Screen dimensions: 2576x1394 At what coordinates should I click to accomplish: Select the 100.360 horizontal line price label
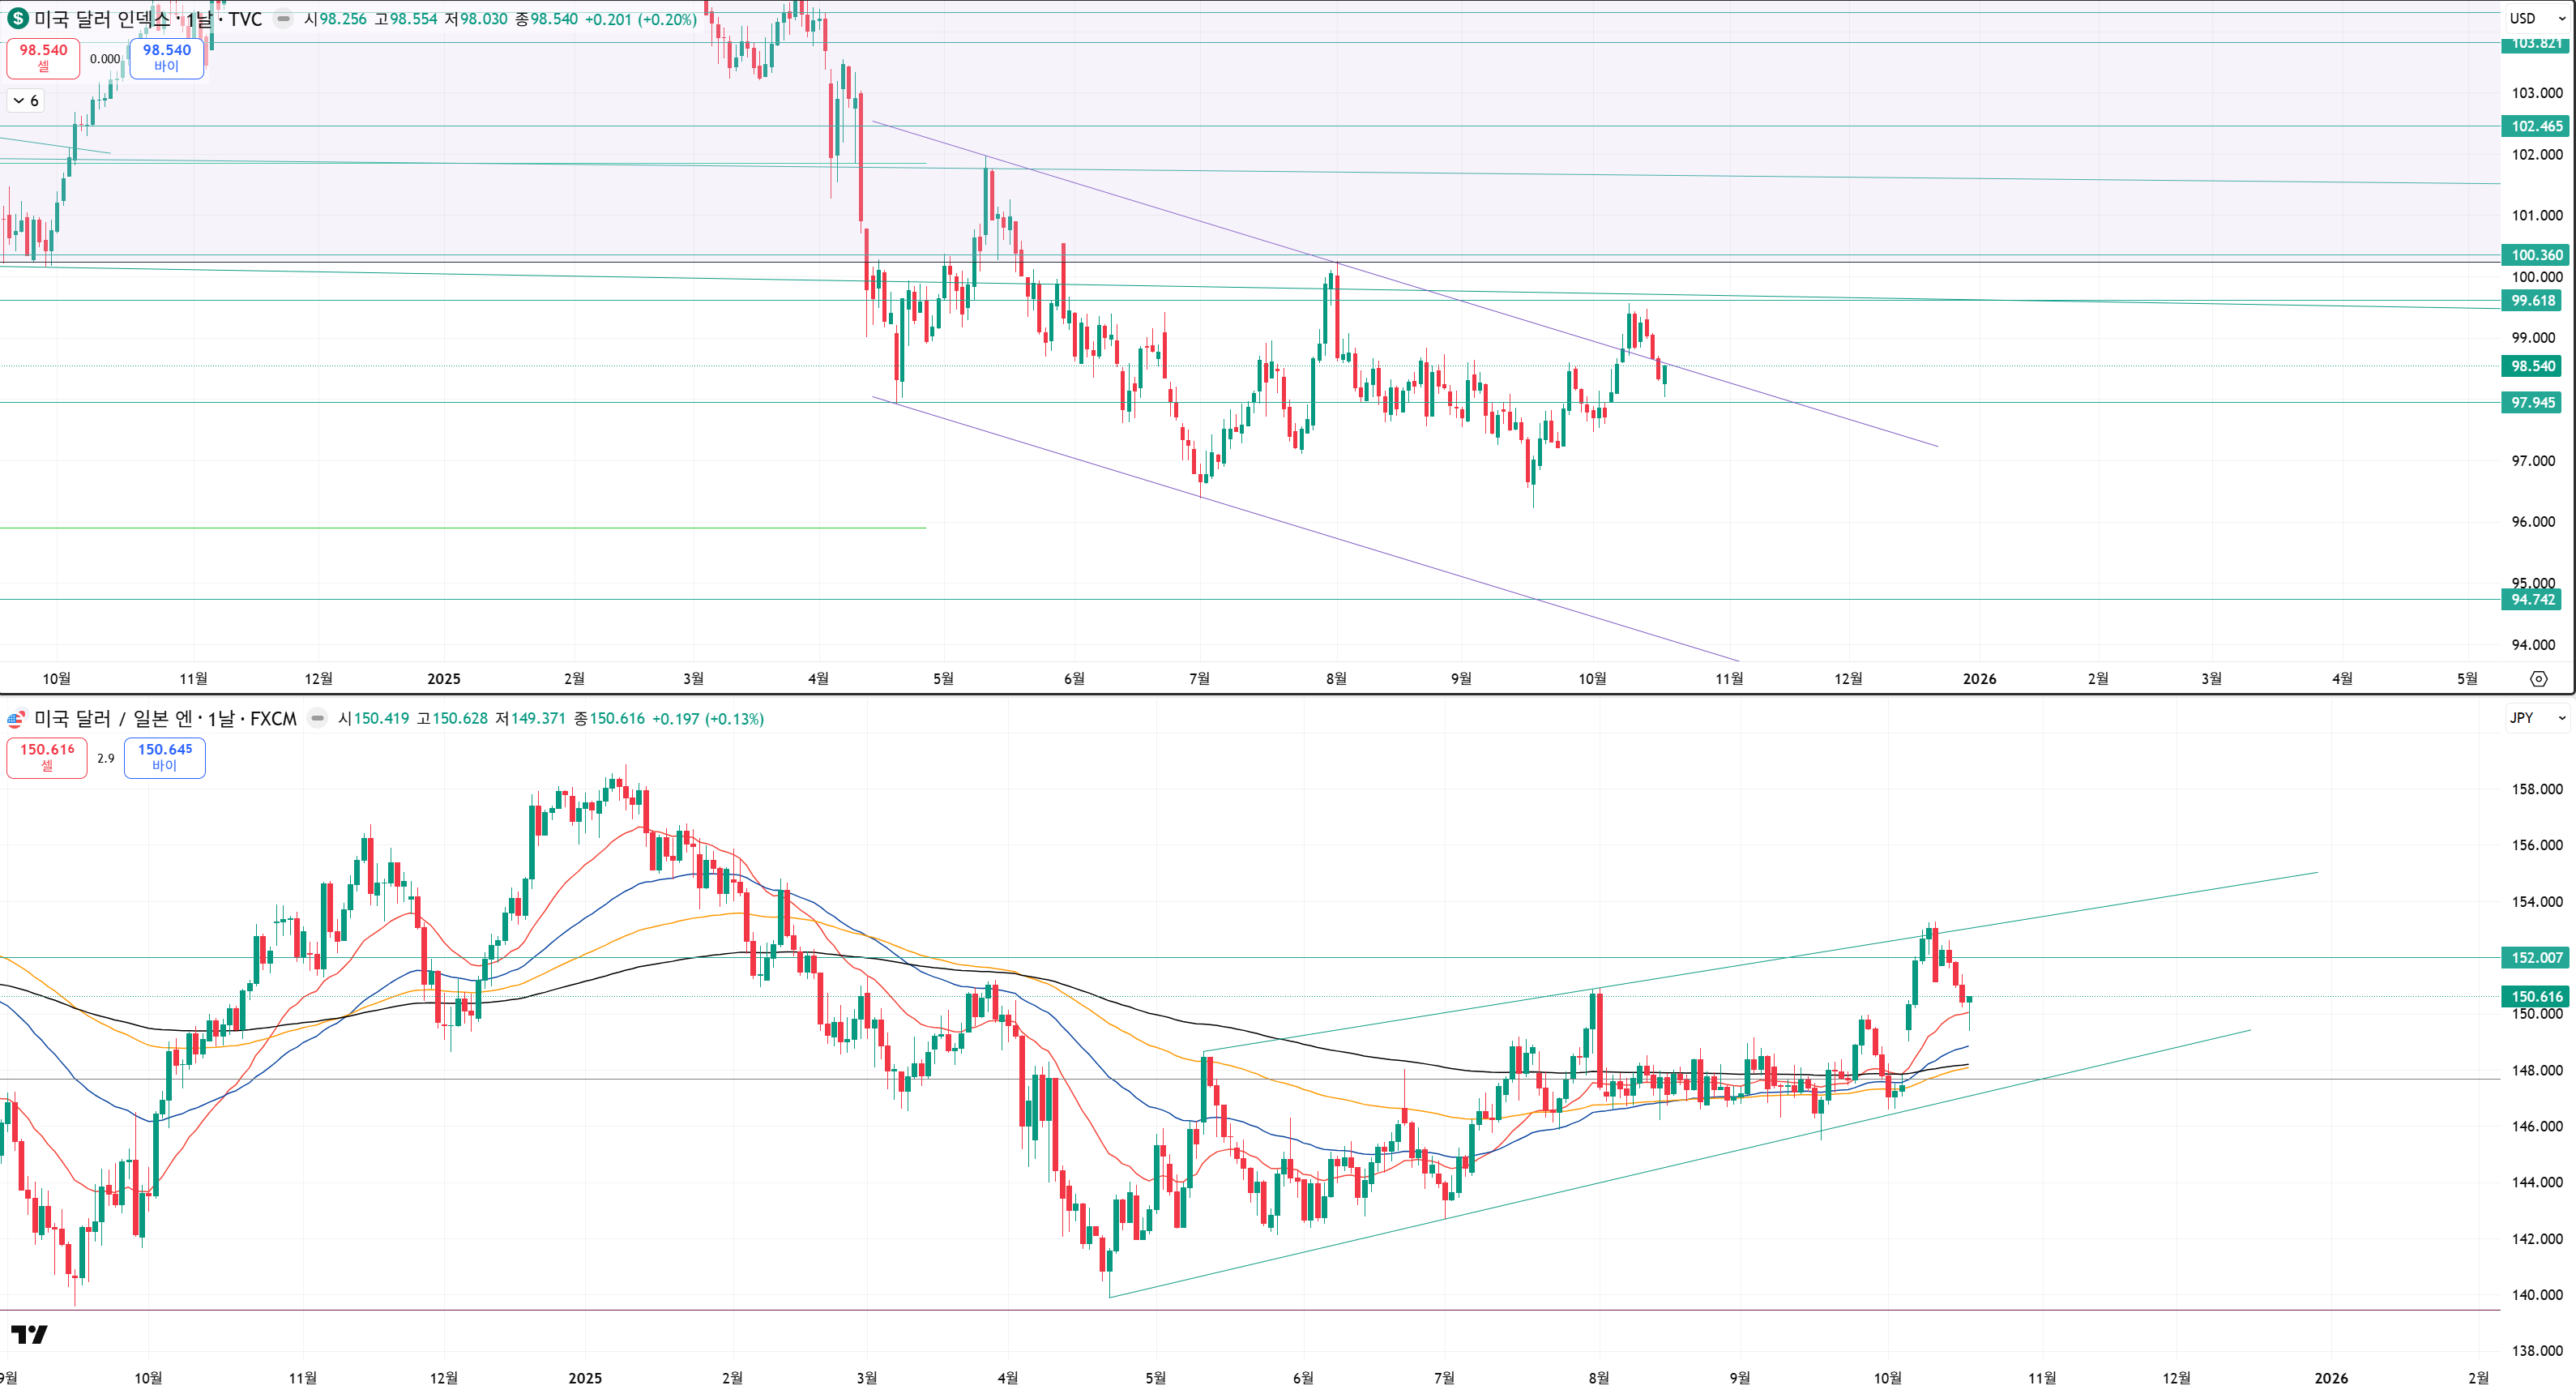[2536, 255]
